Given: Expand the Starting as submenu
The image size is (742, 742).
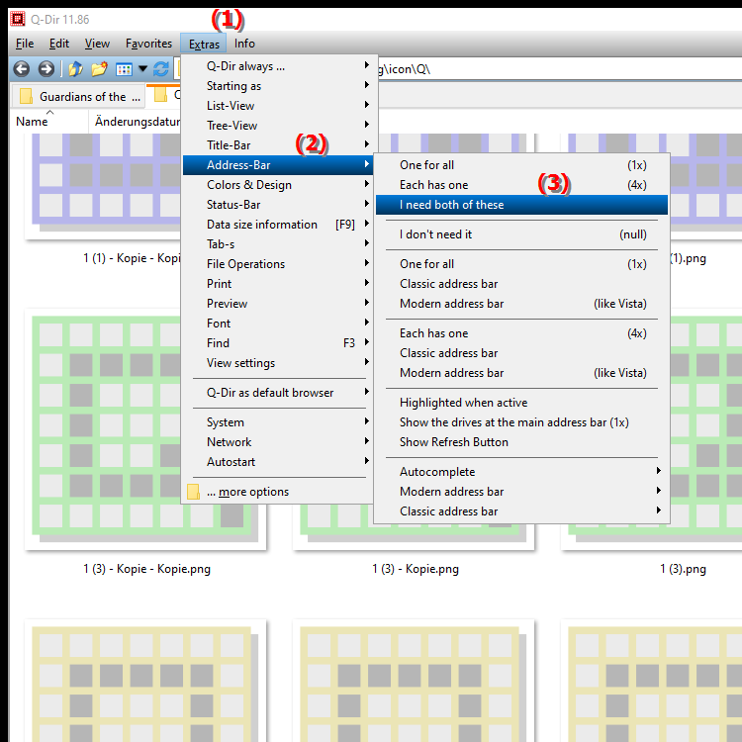Looking at the screenshot, I should [x=278, y=86].
